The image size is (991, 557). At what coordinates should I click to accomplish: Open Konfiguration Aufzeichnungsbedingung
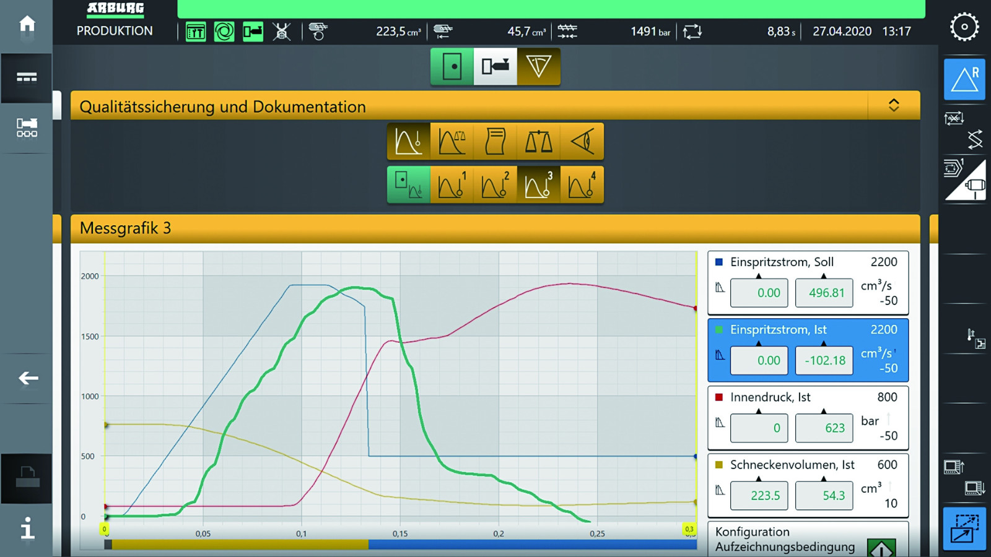pos(808,540)
